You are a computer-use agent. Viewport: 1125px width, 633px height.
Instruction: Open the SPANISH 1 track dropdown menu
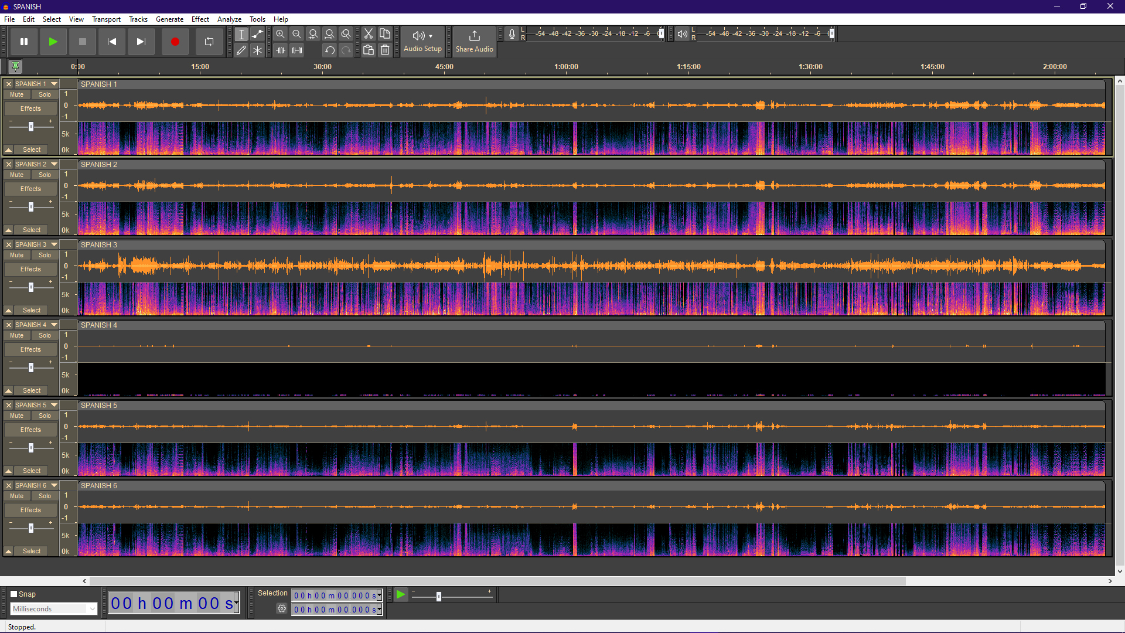[54, 84]
